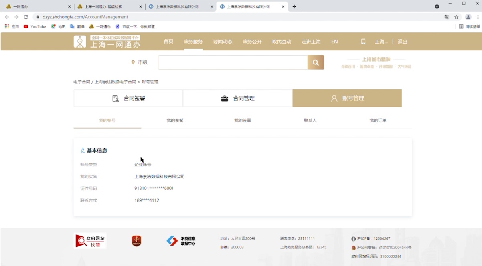Open the 合同签署 tab
Viewport: 482px width, 266px height.
point(128,98)
